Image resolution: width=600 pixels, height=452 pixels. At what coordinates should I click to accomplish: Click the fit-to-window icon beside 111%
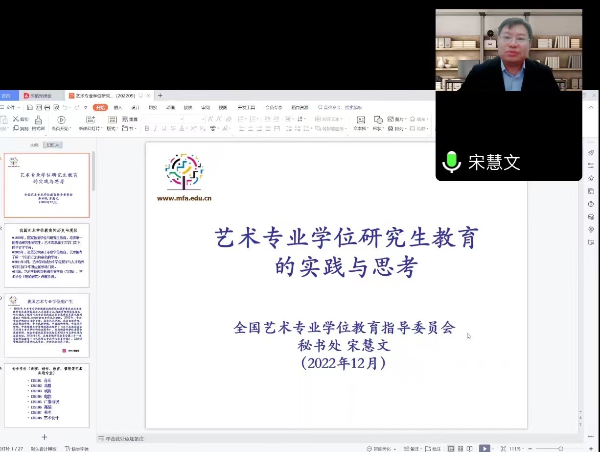pyautogui.click(x=503, y=449)
